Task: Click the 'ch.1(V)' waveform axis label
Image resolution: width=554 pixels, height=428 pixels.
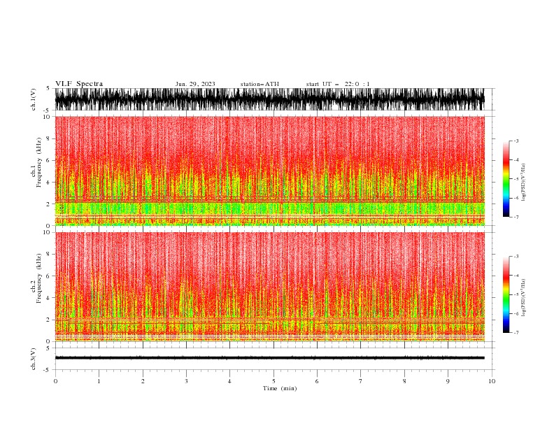Action: point(34,99)
